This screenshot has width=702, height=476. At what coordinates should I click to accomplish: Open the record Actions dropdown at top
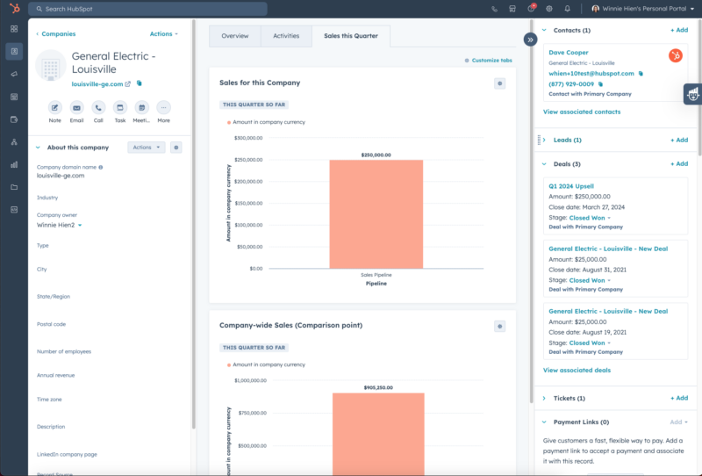click(x=163, y=33)
